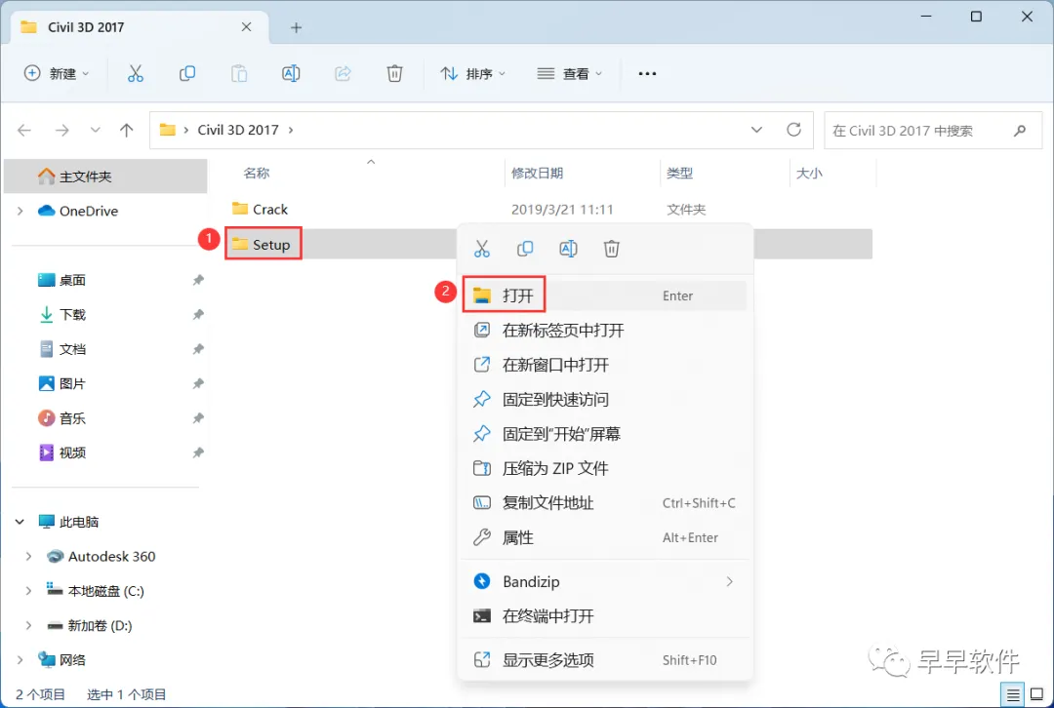Unpin 桌面 from quick access
The height and width of the screenshot is (708, 1054).
[197, 280]
